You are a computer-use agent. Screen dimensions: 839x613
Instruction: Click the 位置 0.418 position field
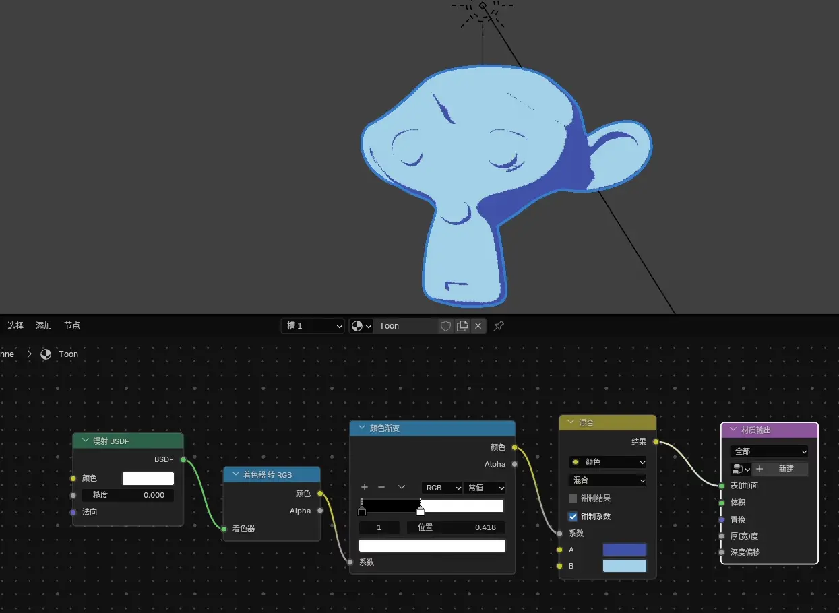(456, 527)
